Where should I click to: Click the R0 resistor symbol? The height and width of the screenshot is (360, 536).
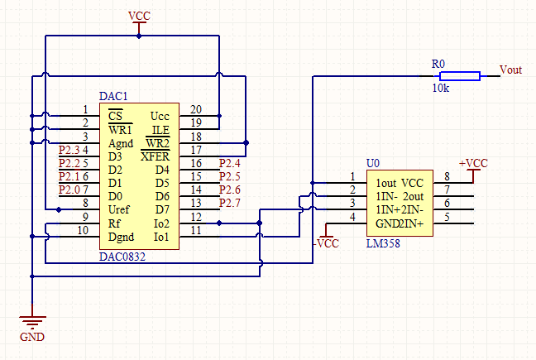click(459, 76)
